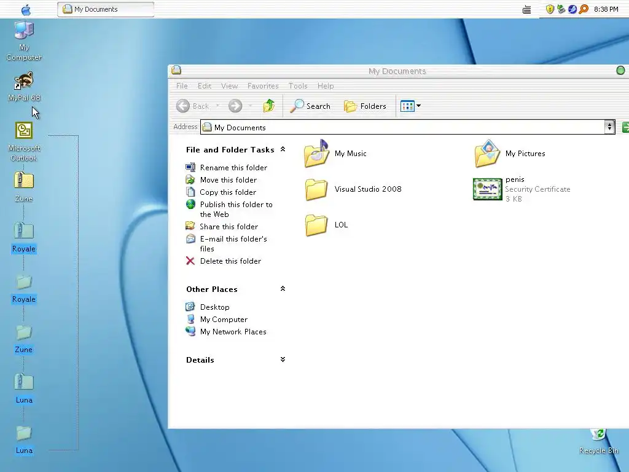Viewport: 629px width, 472px height.
Task: Open the Views dropdown button
Action: [x=410, y=106]
